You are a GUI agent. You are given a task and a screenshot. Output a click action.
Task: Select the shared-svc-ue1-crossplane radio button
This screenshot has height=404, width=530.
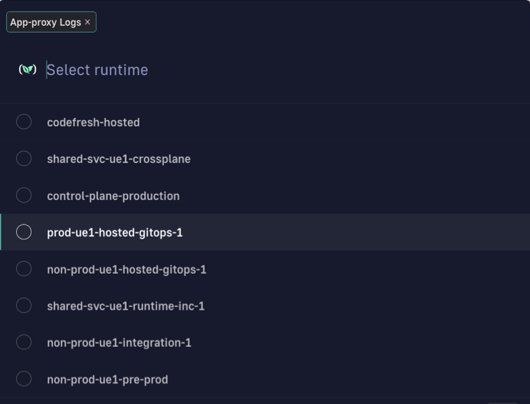click(x=24, y=159)
